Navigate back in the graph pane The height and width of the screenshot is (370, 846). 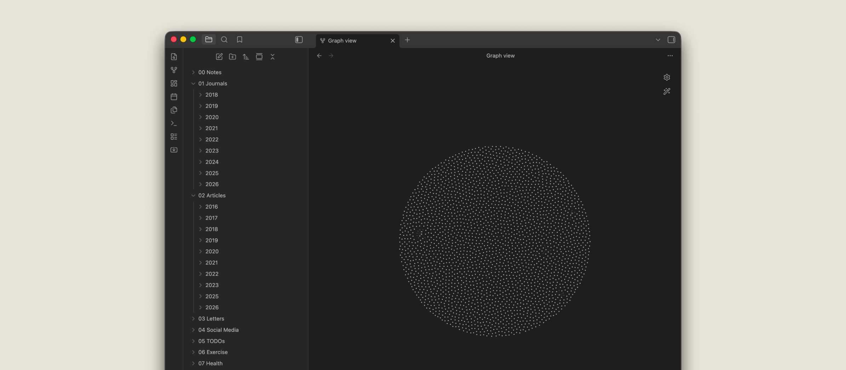coord(319,56)
